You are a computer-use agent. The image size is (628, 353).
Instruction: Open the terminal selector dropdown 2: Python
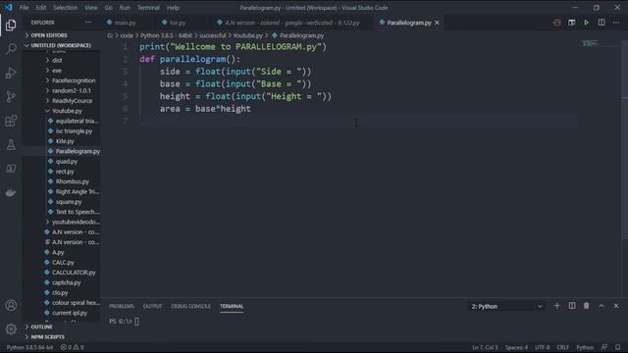coord(506,306)
